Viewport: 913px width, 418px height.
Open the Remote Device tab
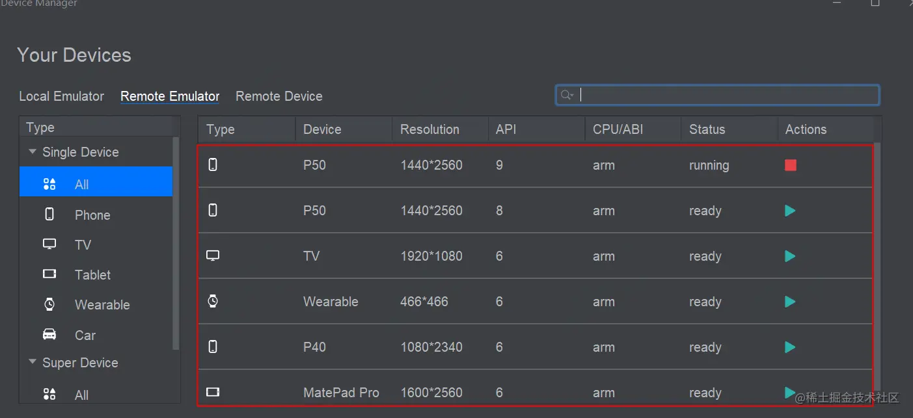279,96
